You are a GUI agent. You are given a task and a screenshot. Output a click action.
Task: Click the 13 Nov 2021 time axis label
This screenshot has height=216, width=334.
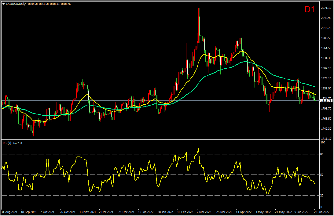click(x=87, y=212)
